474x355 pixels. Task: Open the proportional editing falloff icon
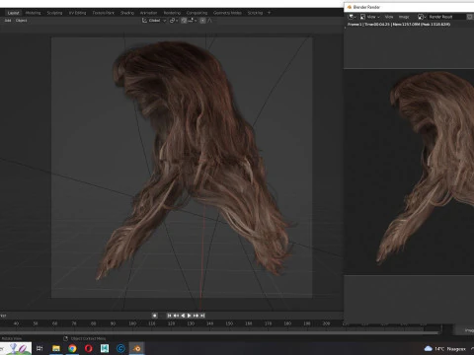tap(210, 21)
